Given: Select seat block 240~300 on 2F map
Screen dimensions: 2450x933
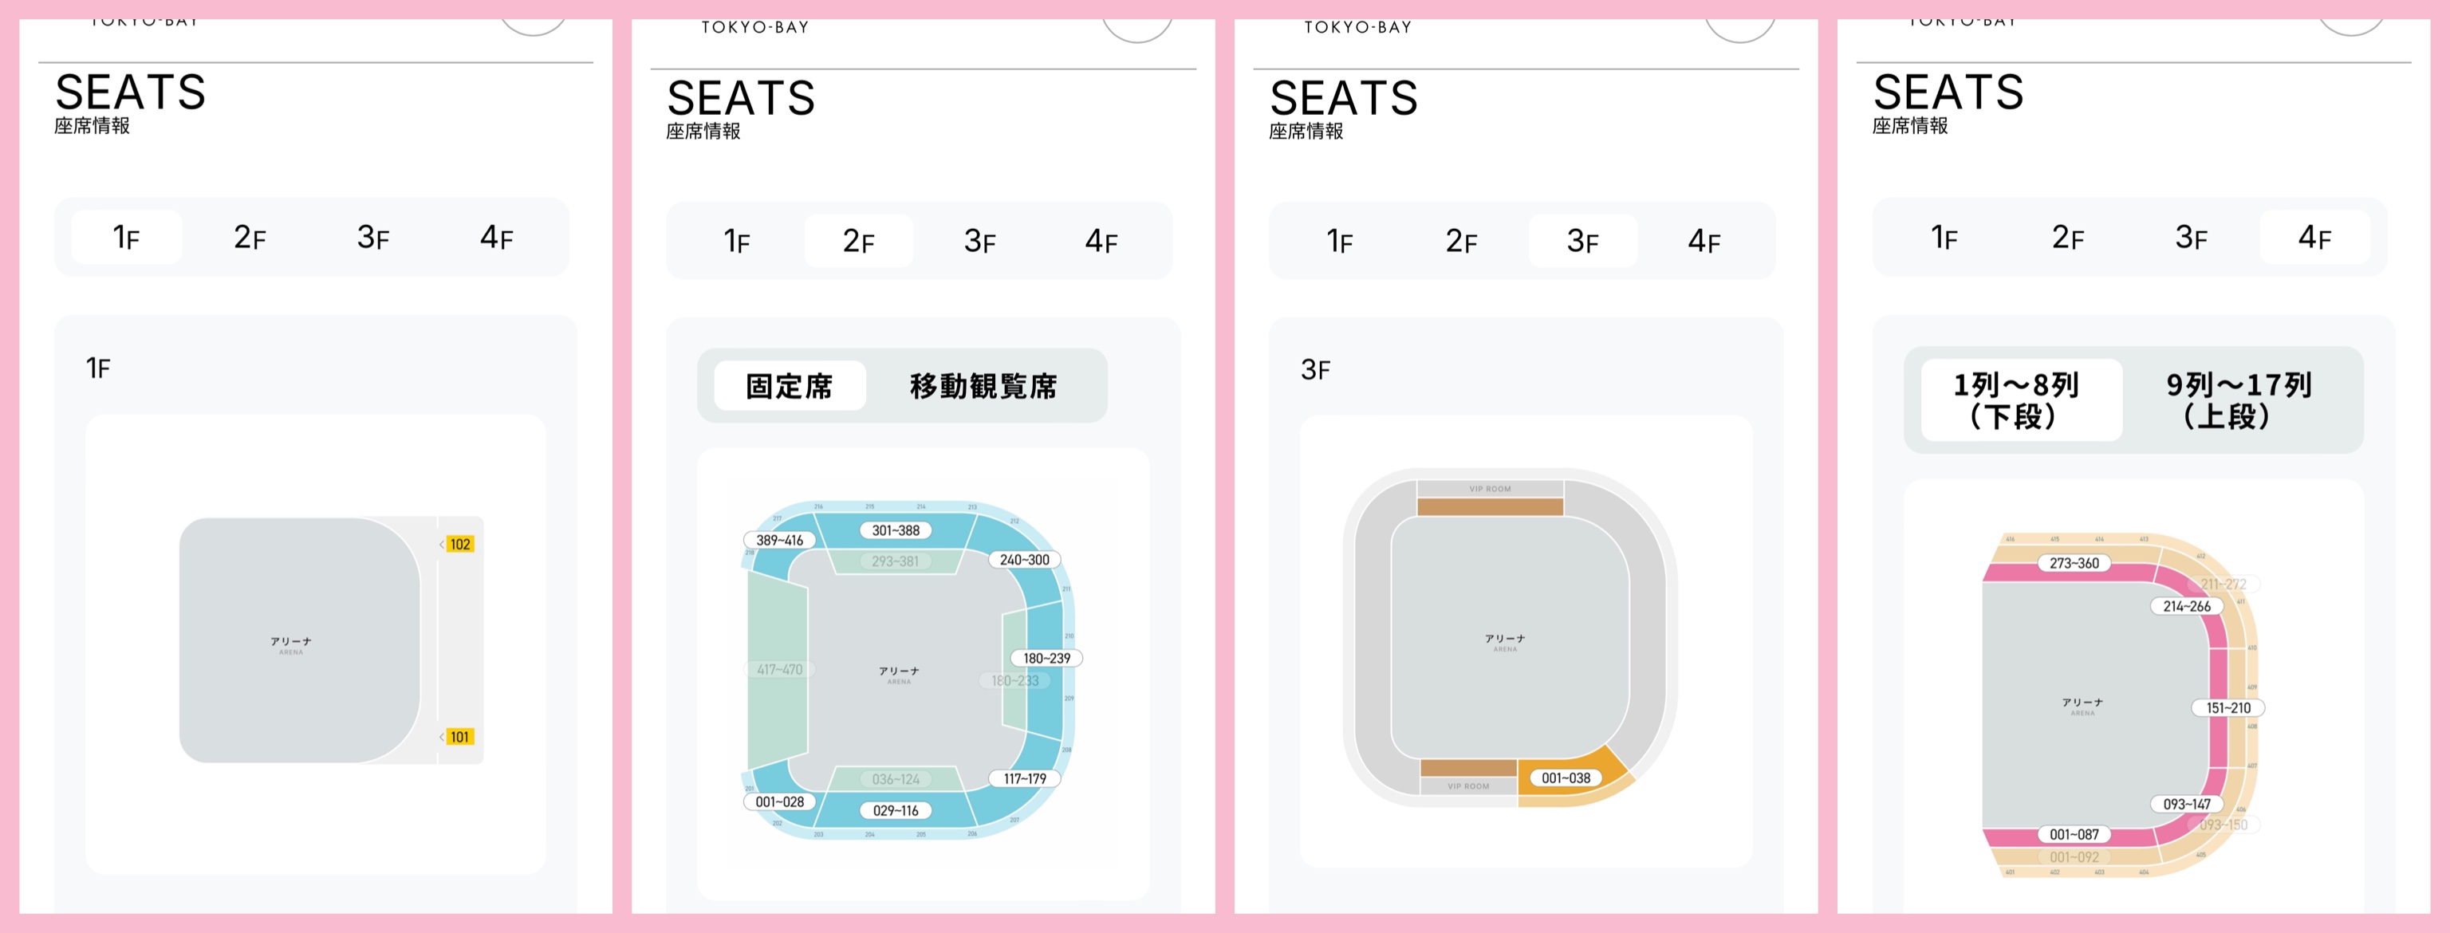Looking at the screenshot, I should coord(1023,560).
